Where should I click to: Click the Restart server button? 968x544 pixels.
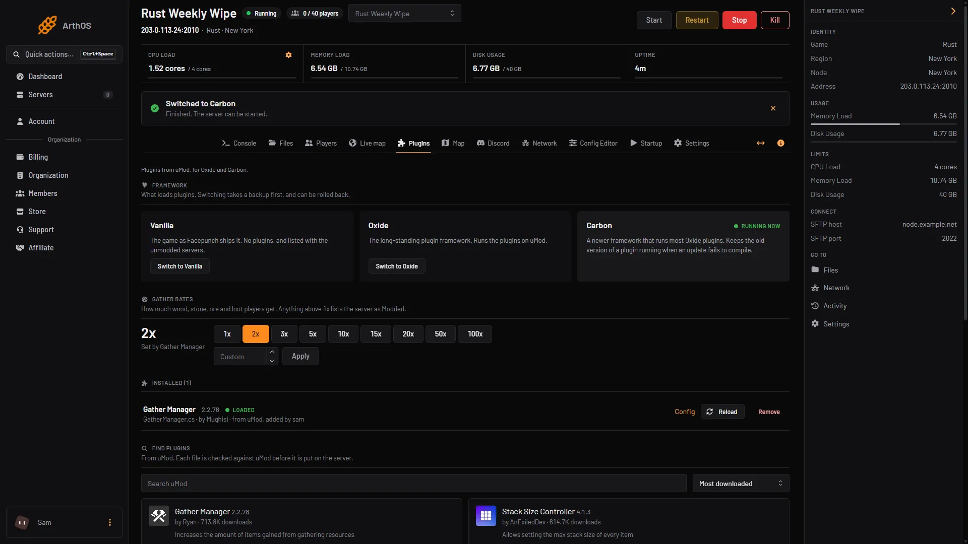point(697,20)
